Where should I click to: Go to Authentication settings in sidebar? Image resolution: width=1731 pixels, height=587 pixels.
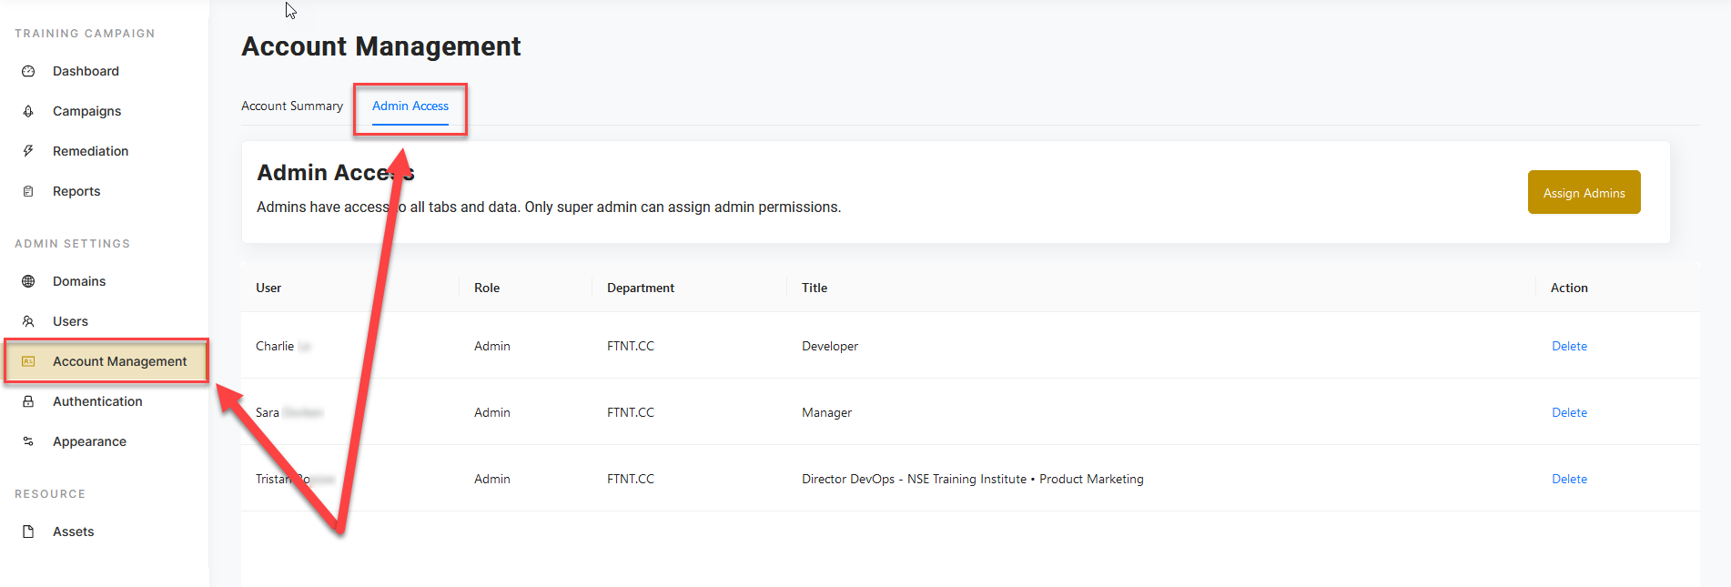[x=97, y=401]
